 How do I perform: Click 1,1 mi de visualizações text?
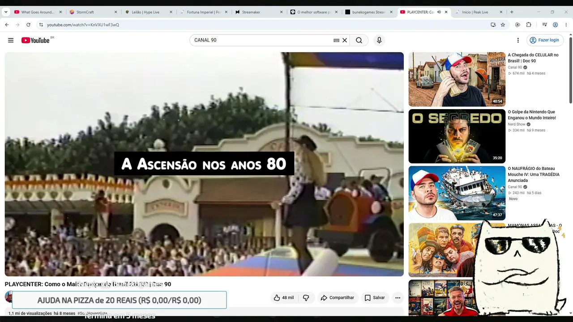(30, 314)
